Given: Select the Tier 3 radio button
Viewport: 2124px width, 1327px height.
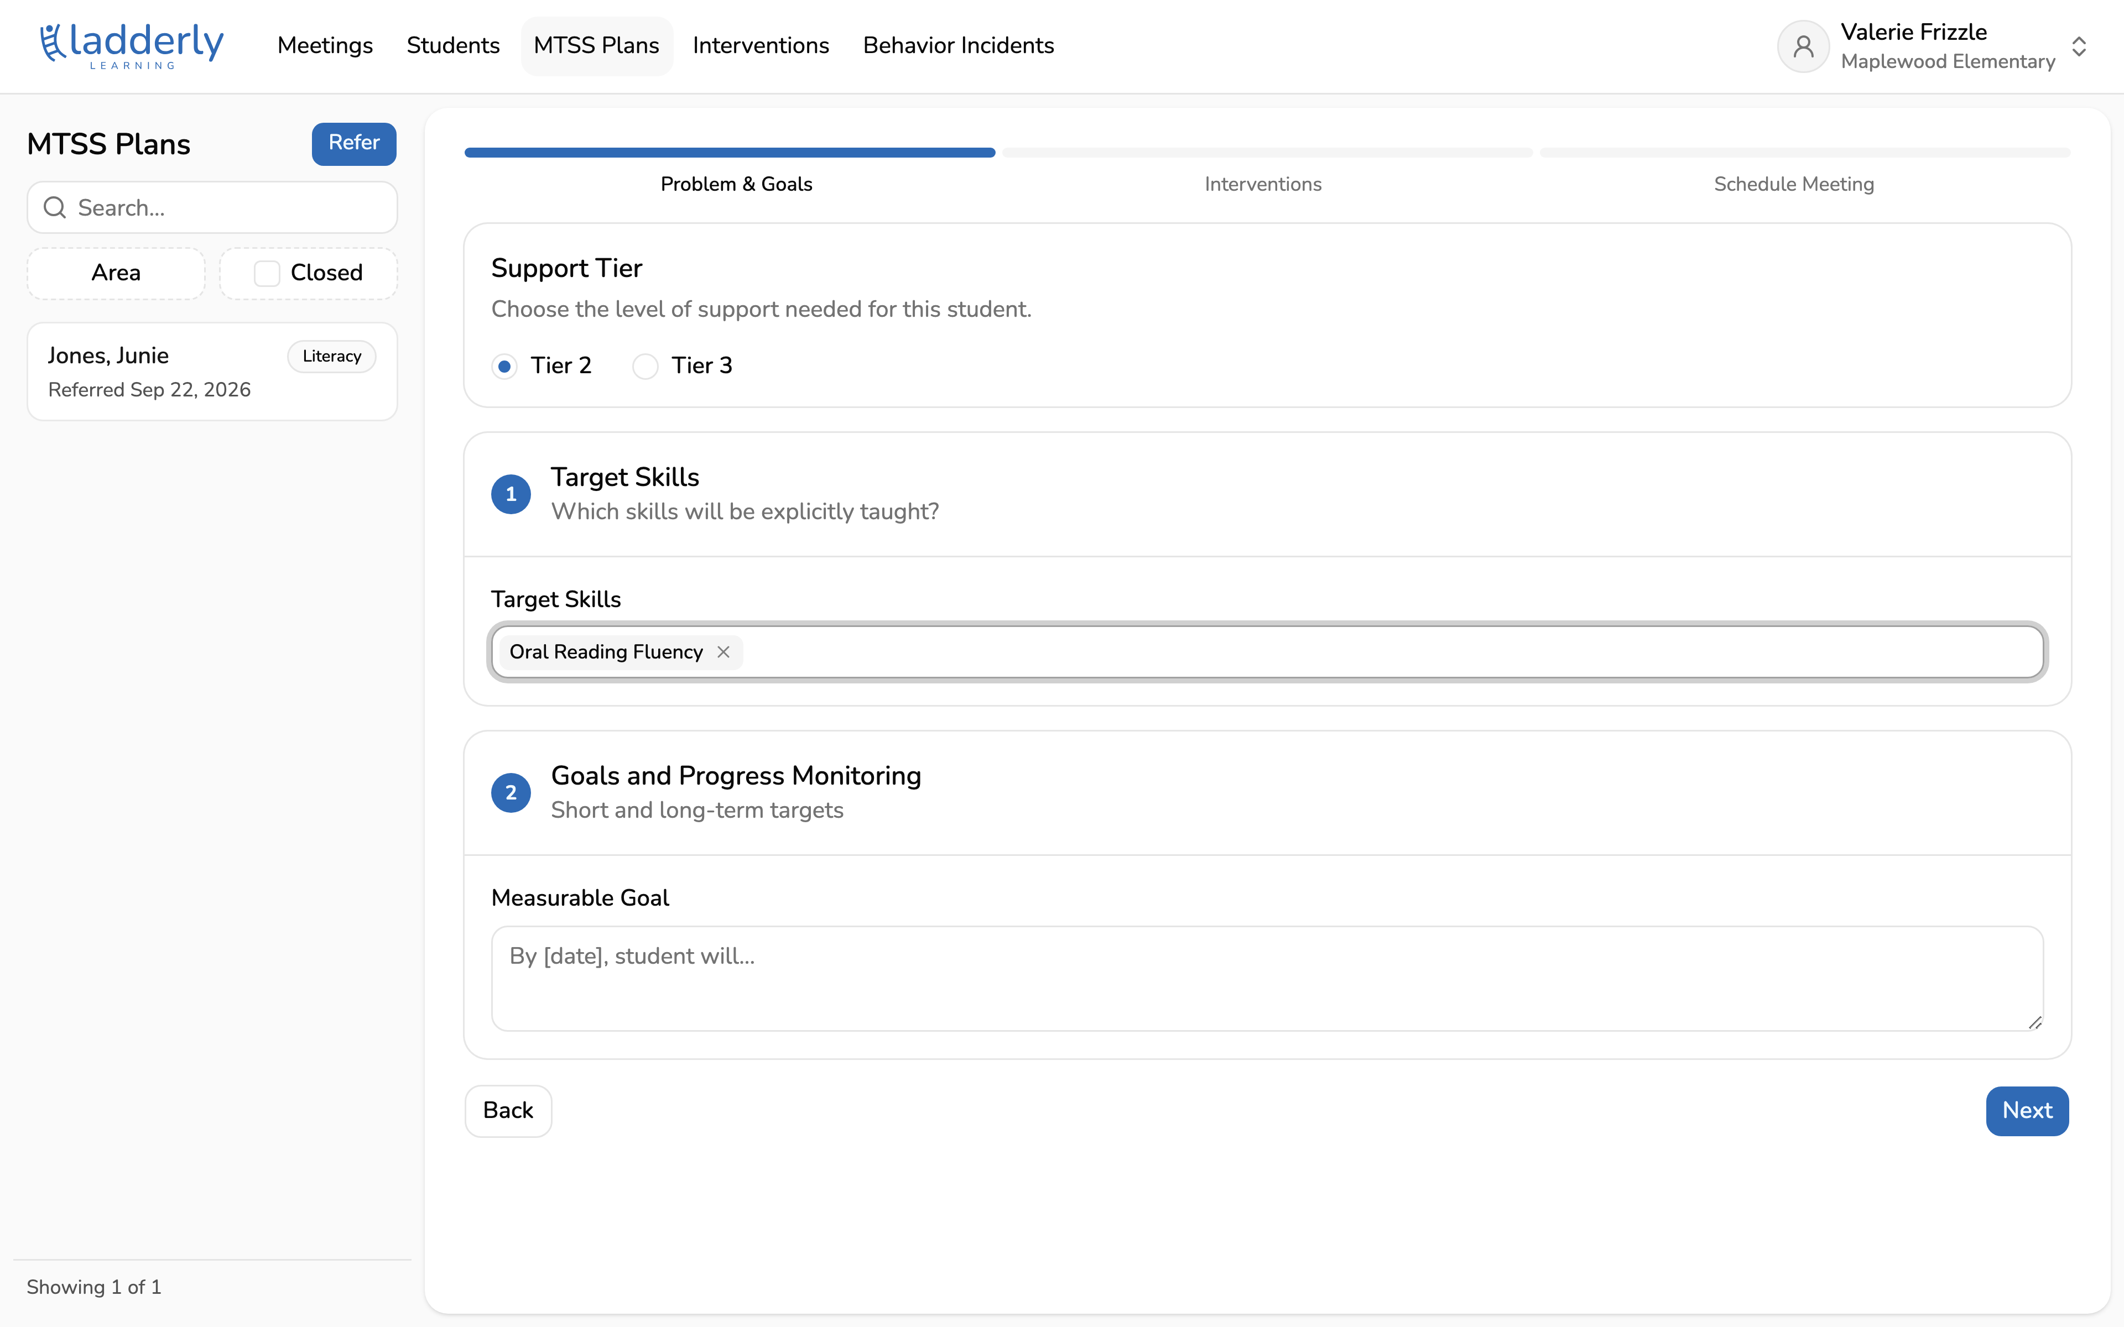Looking at the screenshot, I should pos(645,366).
